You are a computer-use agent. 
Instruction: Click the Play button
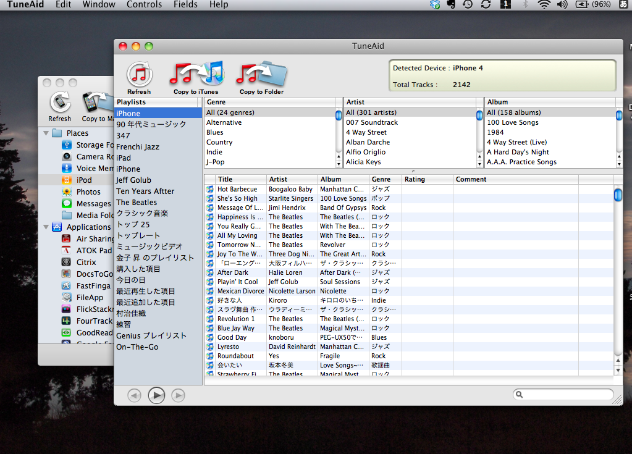[156, 395]
